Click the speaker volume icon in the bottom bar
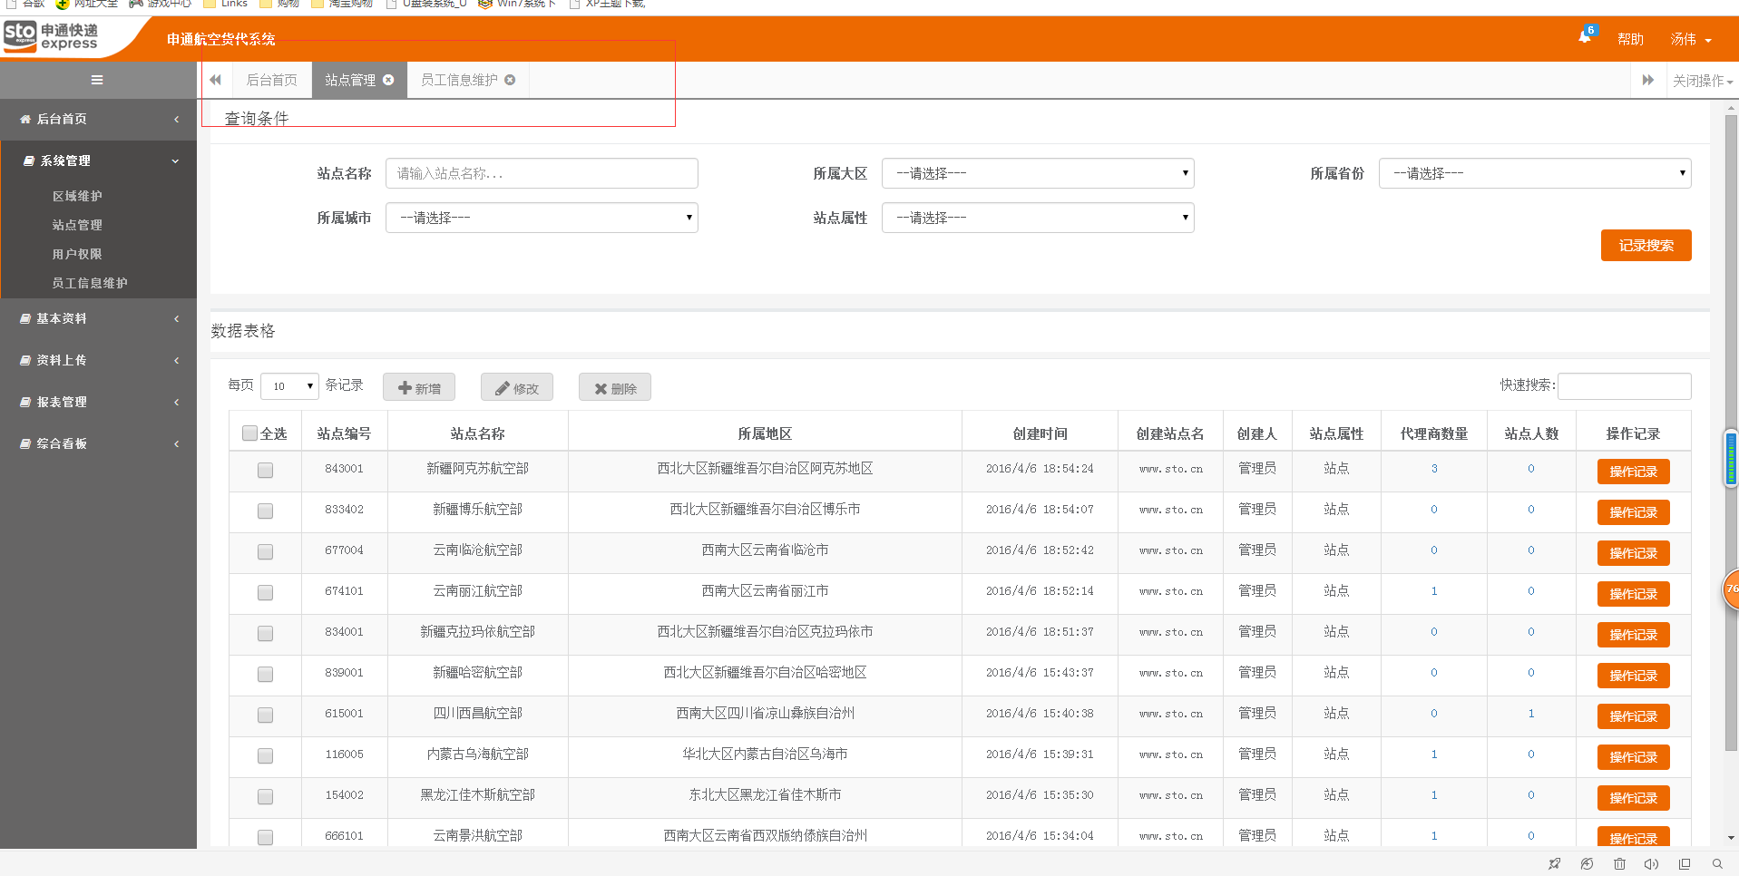The image size is (1739, 876). pos(1651,863)
